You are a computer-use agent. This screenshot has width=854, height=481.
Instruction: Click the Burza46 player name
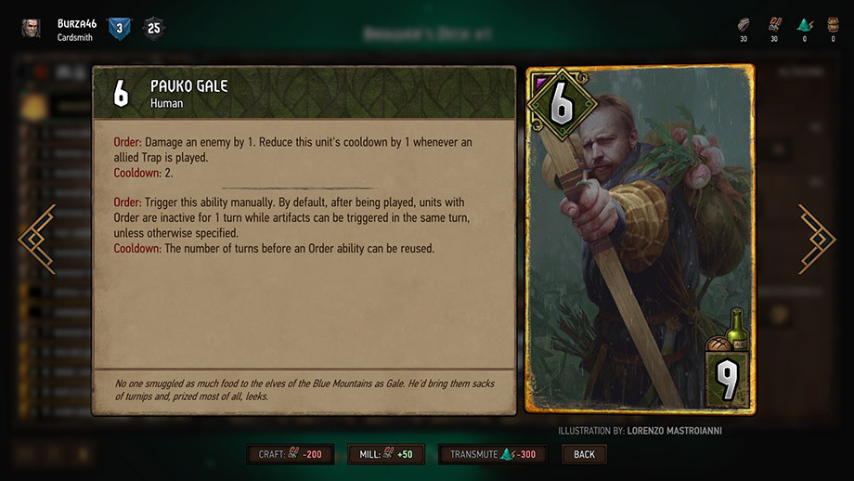[x=77, y=23]
